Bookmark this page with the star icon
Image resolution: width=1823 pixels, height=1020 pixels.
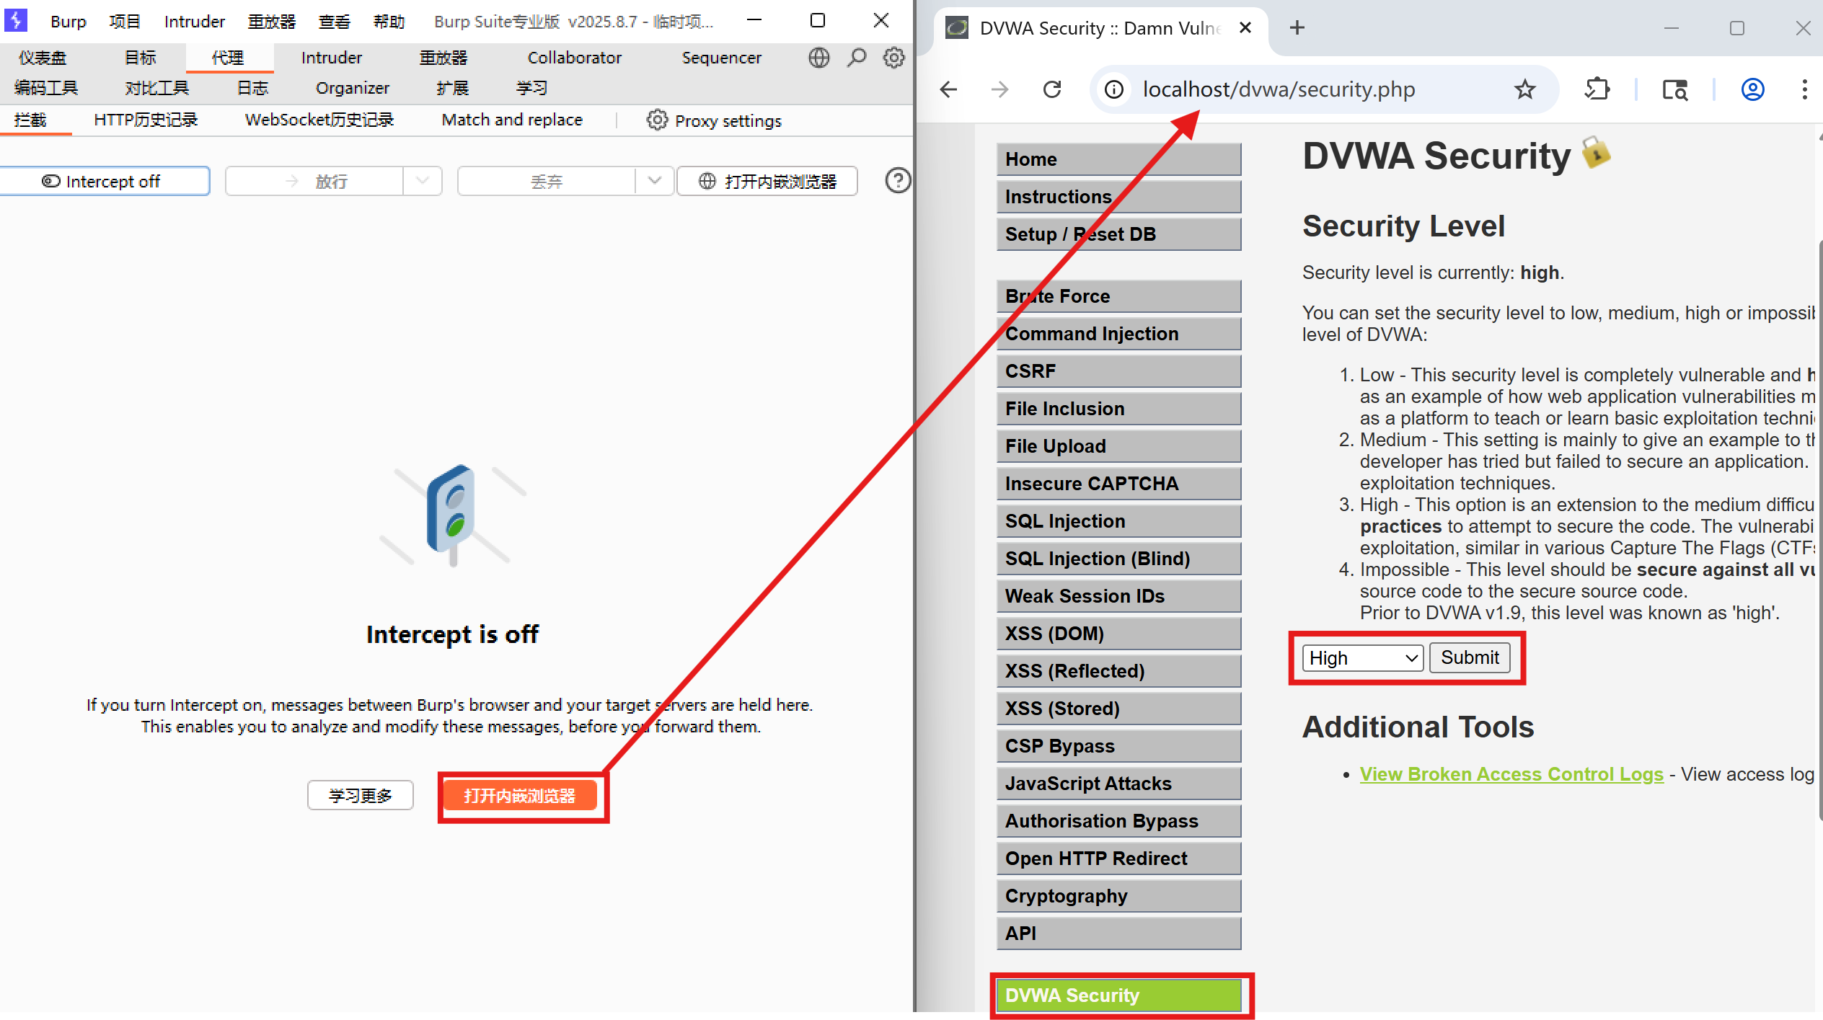(x=1524, y=89)
